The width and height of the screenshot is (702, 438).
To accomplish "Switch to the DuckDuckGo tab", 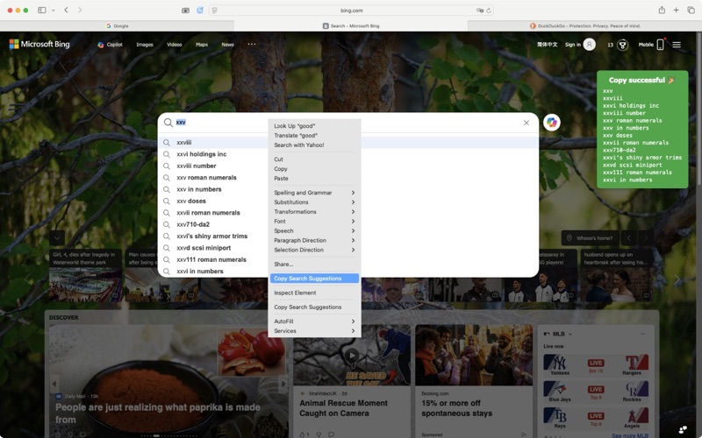I will coord(584,26).
